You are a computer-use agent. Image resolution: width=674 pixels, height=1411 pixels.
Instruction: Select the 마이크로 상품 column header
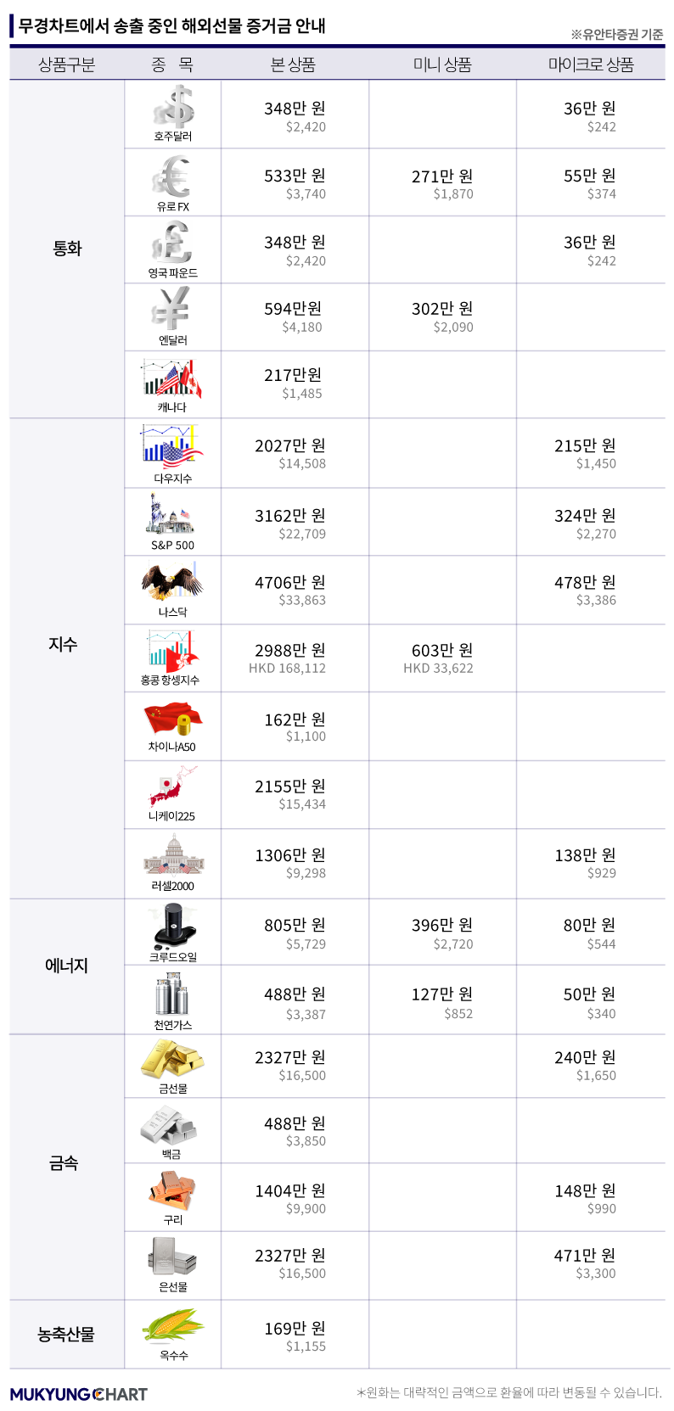(591, 64)
